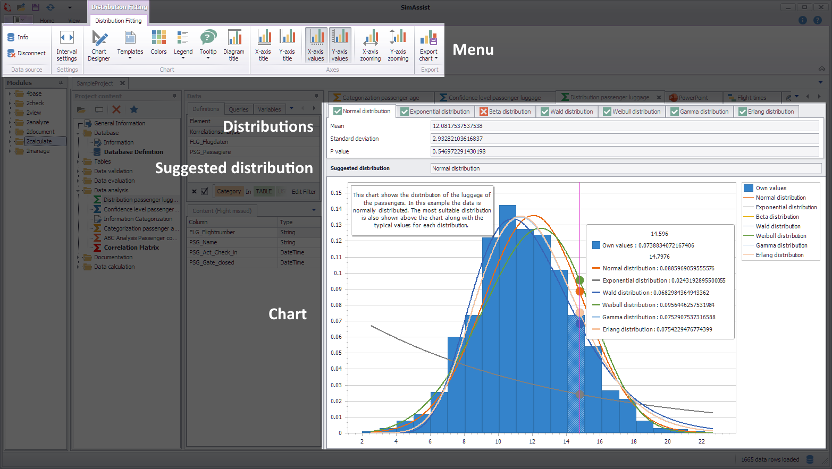This screenshot has height=469, width=832.
Task: Click the Own values legend swatch
Action: (749, 188)
